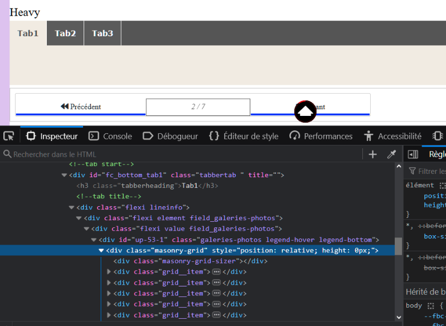Select the flexi lineinfo div row
The height and width of the screenshot is (326, 446).
[197, 207]
